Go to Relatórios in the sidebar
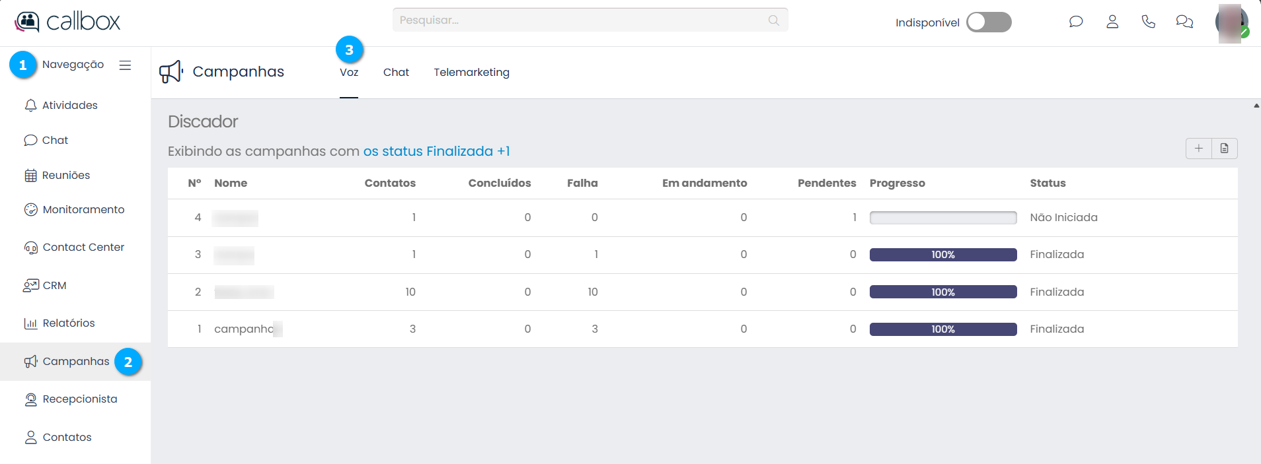The width and height of the screenshot is (1261, 464). click(69, 323)
